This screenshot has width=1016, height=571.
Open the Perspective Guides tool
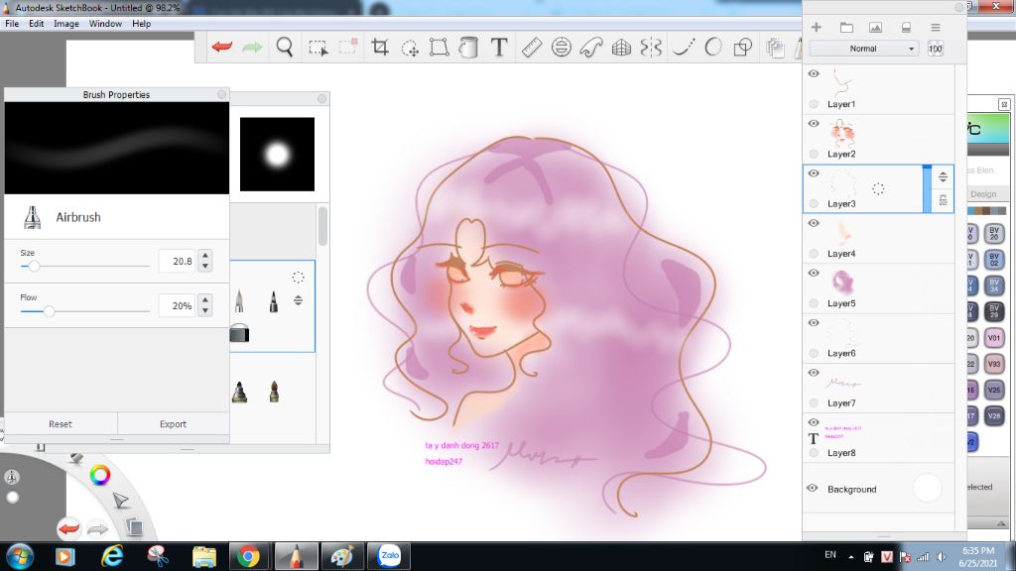tap(621, 48)
